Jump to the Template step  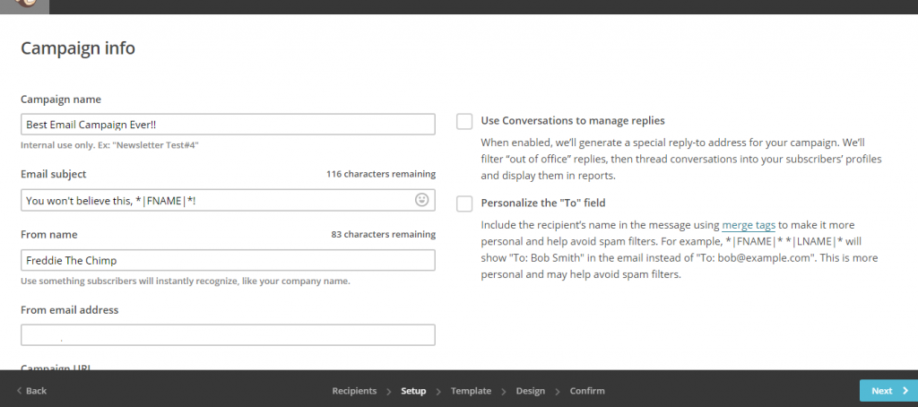tap(471, 391)
